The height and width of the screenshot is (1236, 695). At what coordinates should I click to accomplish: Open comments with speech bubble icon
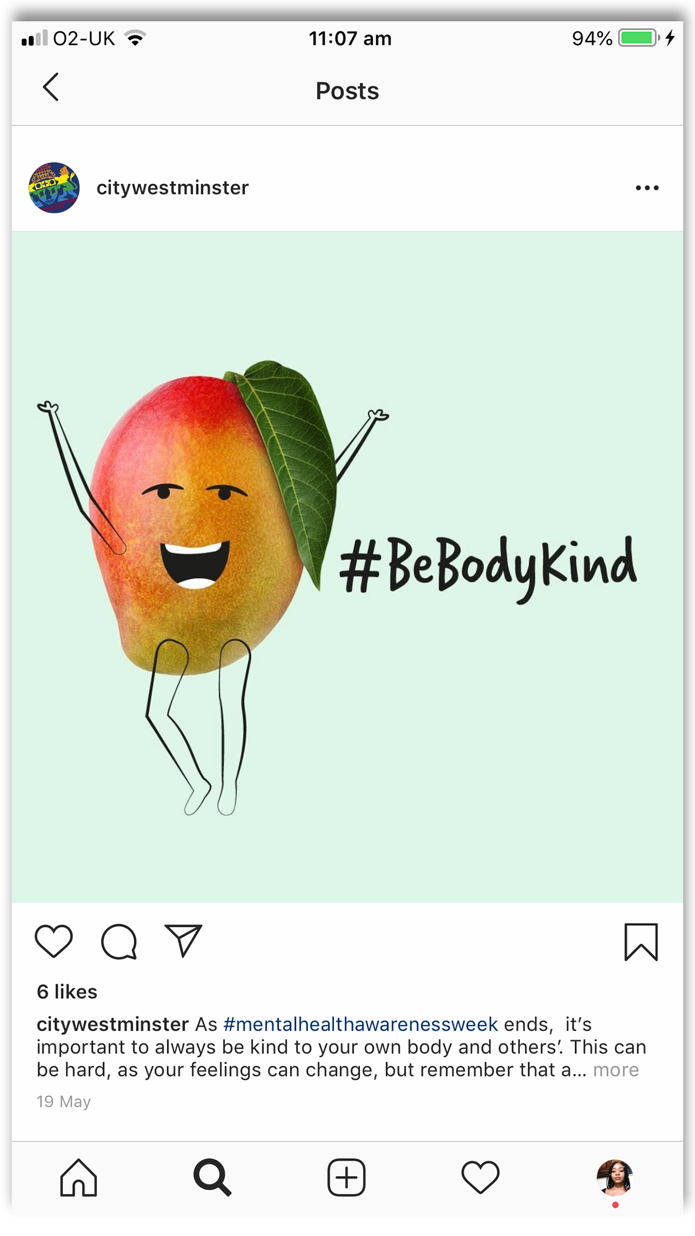pyautogui.click(x=119, y=942)
